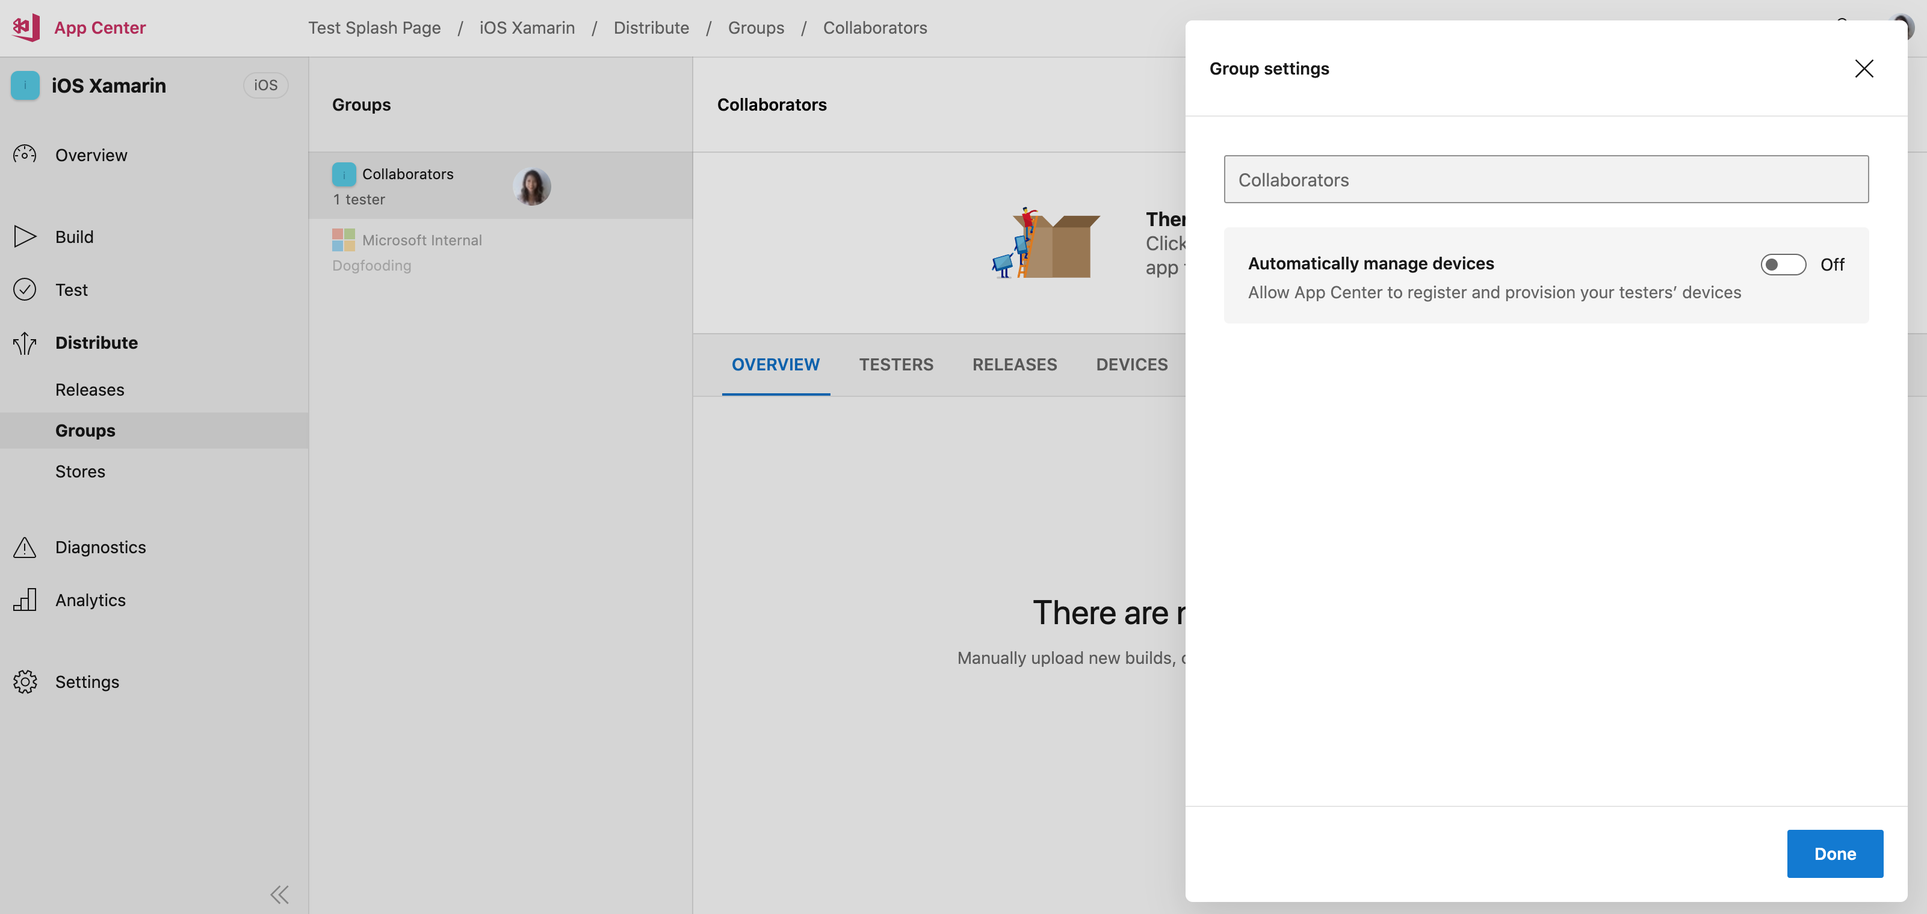Open the Test section
Screen dimensions: 1927x914
click(x=71, y=289)
